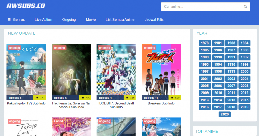Screen dimensions: 259x136
Task: Select year 2019
Action: click(x=244, y=107)
